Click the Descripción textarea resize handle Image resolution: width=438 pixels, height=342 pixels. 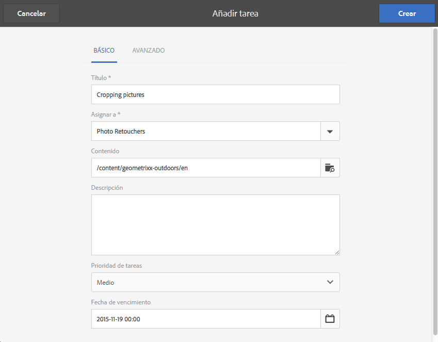point(337,252)
